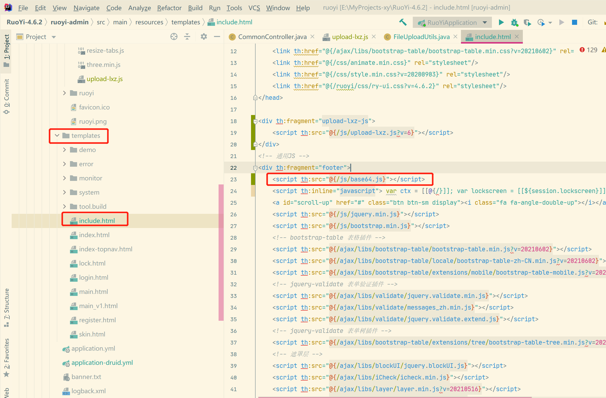Run with coverage shield icon
Screen dimensions: 606x398
[x=527, y=22]
